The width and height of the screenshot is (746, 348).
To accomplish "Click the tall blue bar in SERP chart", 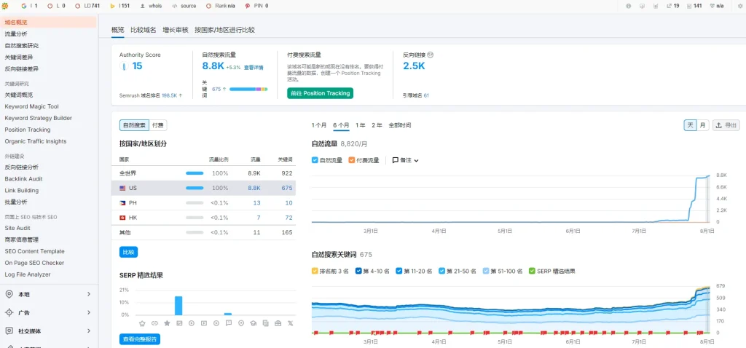I will 178,305.
